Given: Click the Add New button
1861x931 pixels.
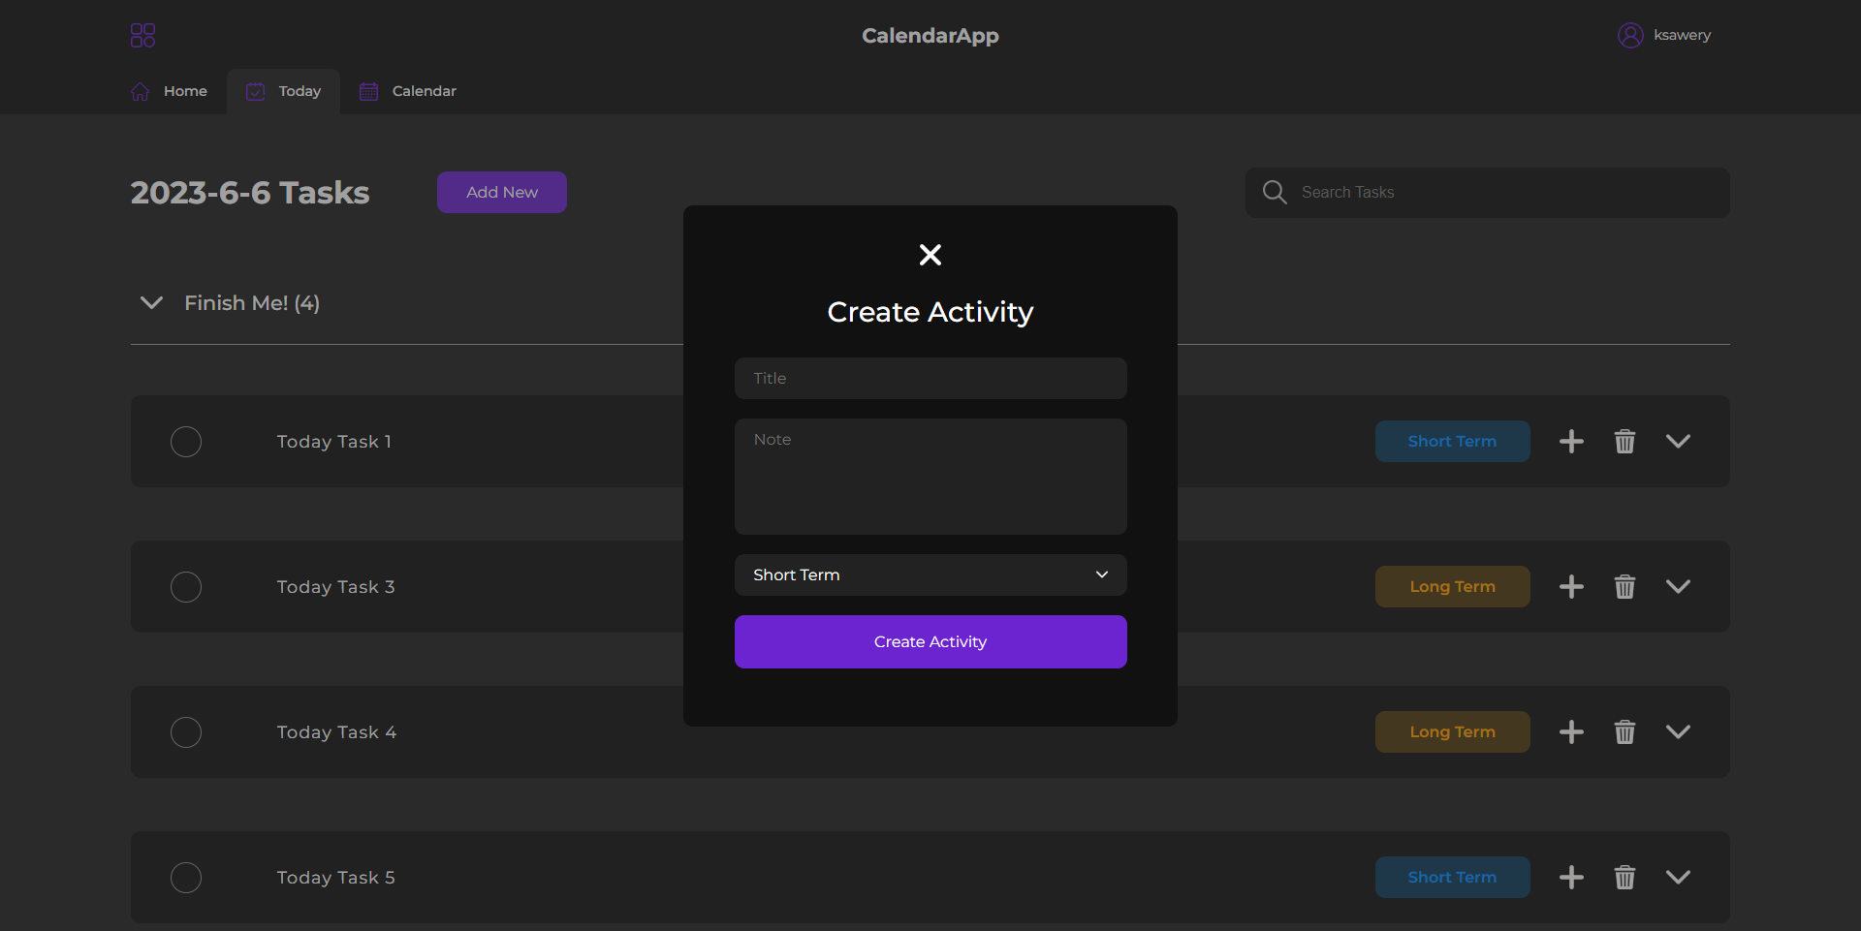Looking at the screenshot, I should tap(502, 192).
